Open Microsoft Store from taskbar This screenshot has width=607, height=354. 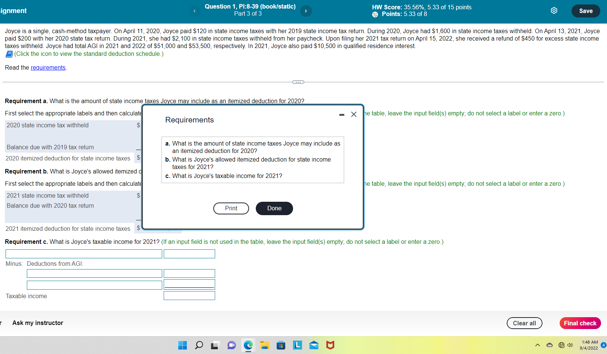coord(281,345)
